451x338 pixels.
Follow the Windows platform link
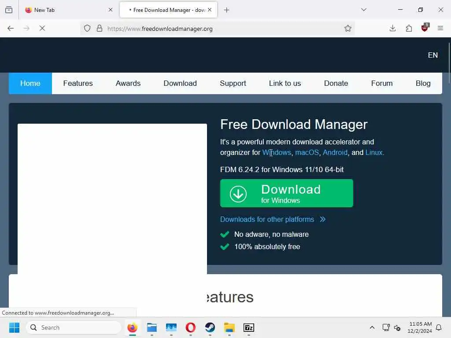pos(277,152)
